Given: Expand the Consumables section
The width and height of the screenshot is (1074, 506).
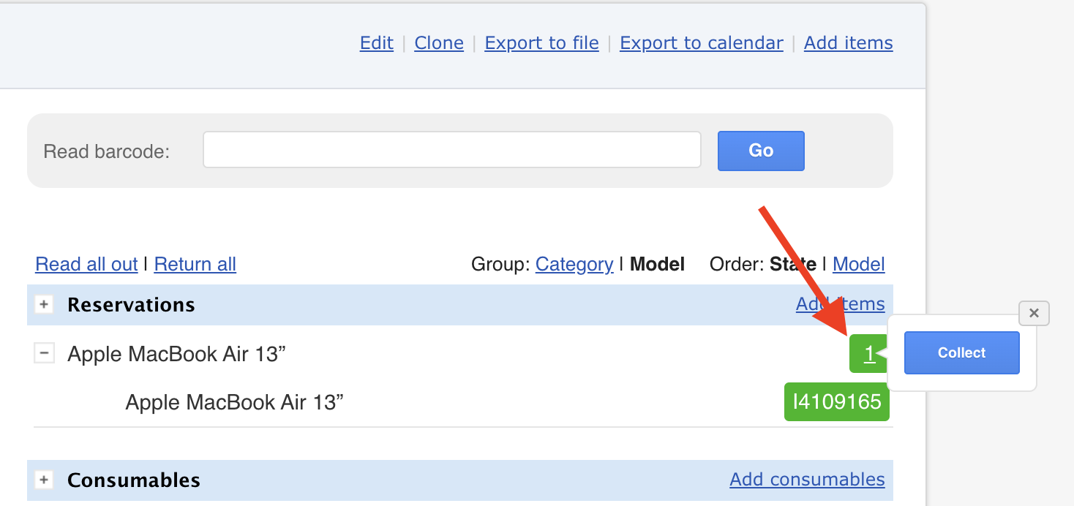Looking at the screenshot, I should (45, 480).
